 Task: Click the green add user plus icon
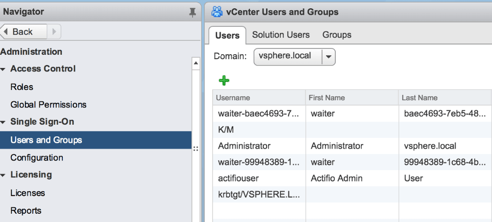pos(224,81)
